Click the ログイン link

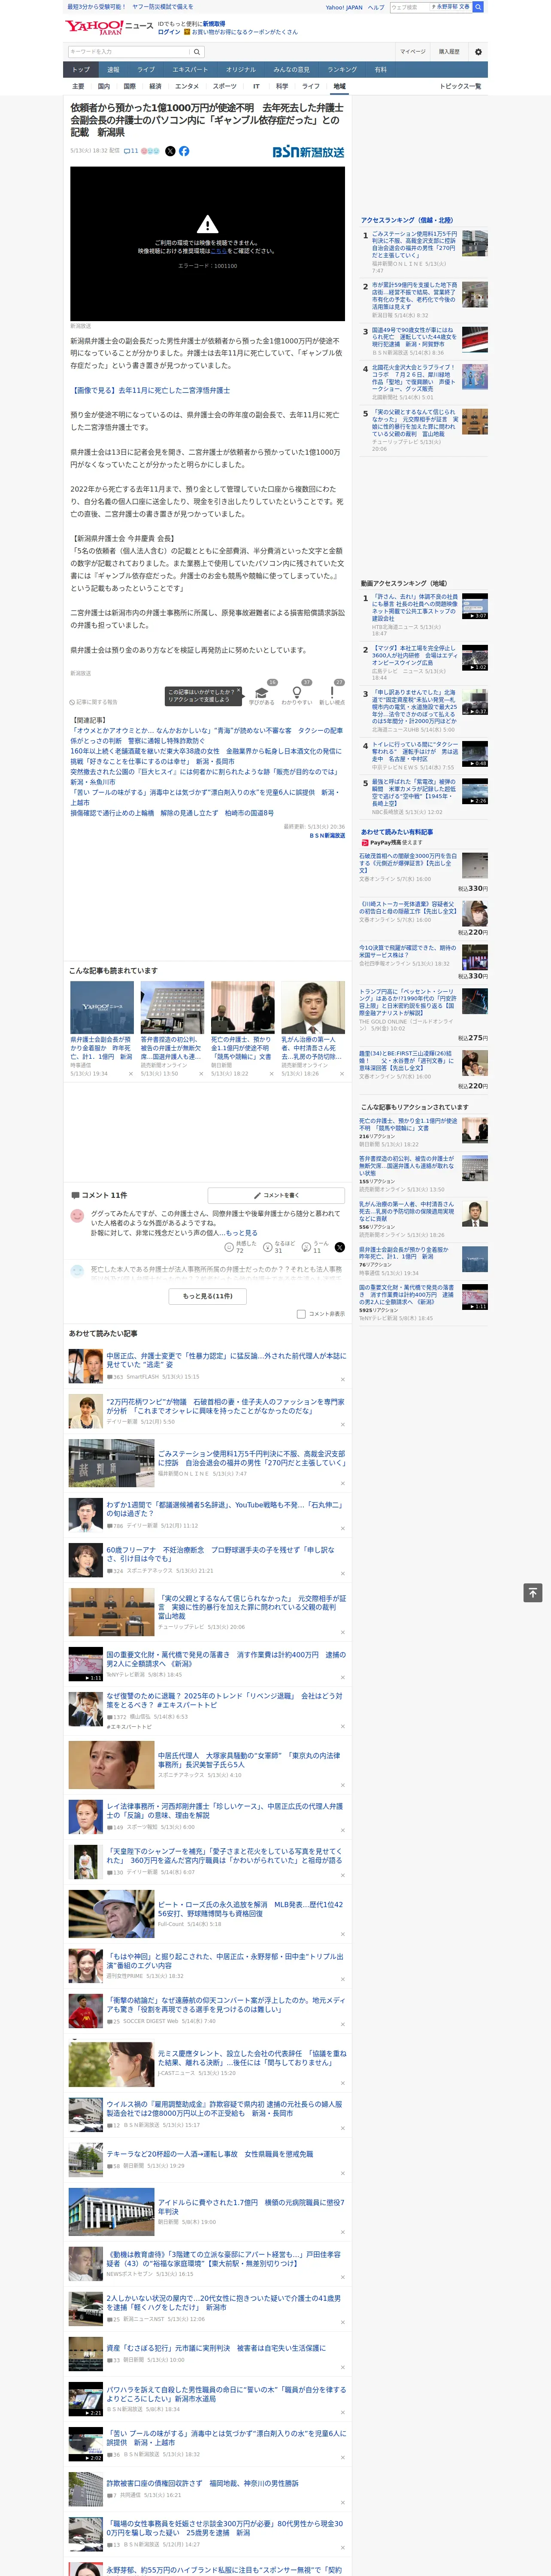169,32
